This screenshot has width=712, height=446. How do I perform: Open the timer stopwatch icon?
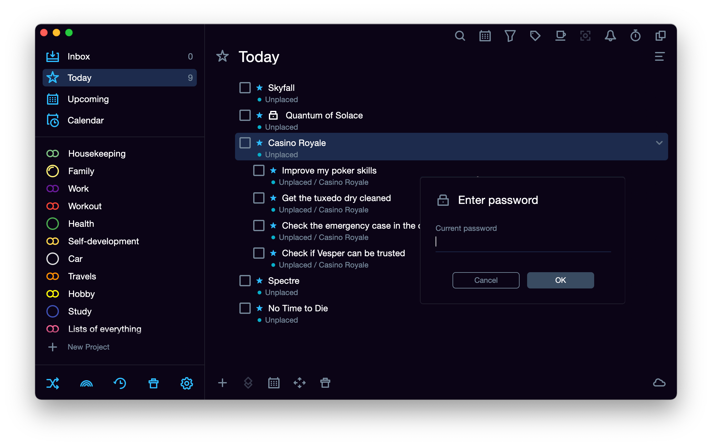tap(635, 36)
